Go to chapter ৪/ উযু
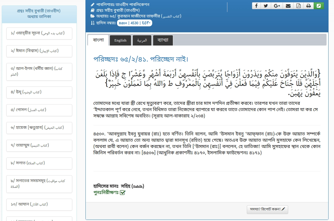The image size is (334, 221). coord(39,92)
